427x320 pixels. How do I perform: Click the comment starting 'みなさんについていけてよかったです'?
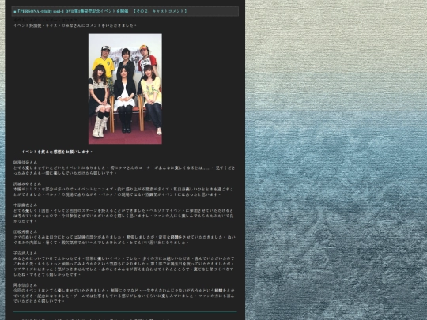[x=123, y=266]
